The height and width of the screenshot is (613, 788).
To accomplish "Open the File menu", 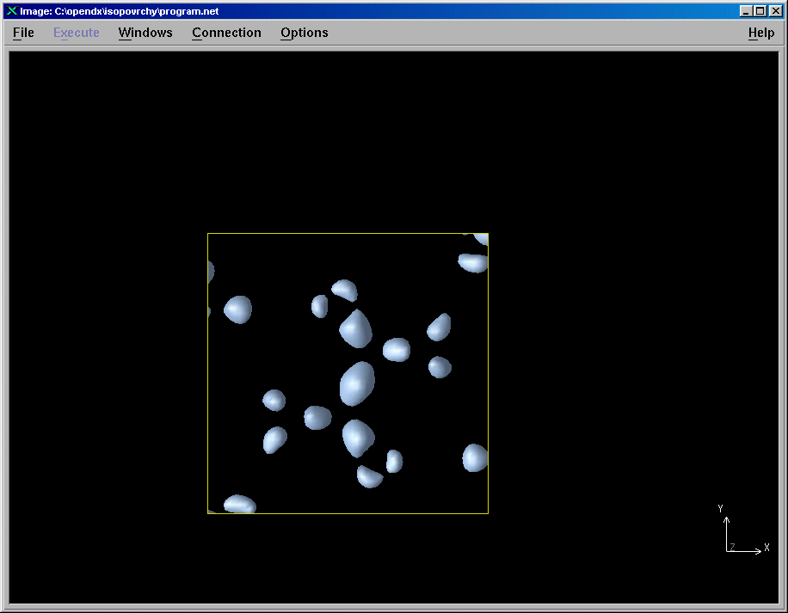I will coord(23,33).
